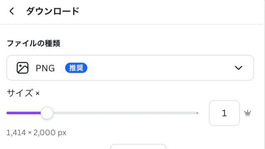The width and height of the screenshot is (265, 149).
Task: Click the empty area inside the file type box
Action: [x=161, y=68]
